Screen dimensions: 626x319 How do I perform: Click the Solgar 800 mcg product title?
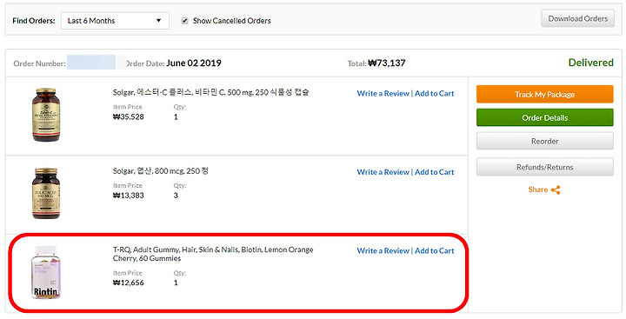click(x=161, y=171)
